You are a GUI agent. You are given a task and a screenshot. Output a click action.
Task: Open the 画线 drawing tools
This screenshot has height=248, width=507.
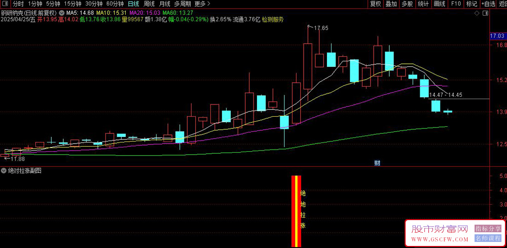tap(440, 4)
